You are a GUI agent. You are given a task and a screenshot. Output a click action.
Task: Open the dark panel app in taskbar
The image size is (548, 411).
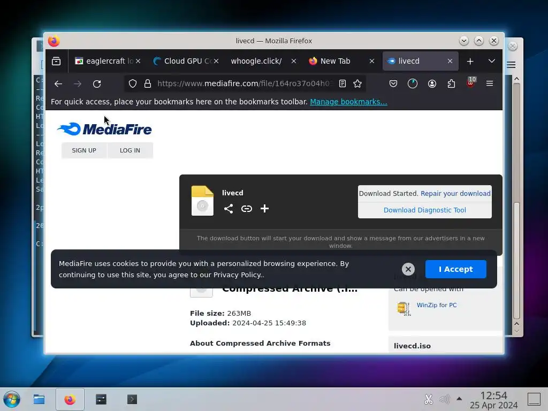(x=101, y=399)
